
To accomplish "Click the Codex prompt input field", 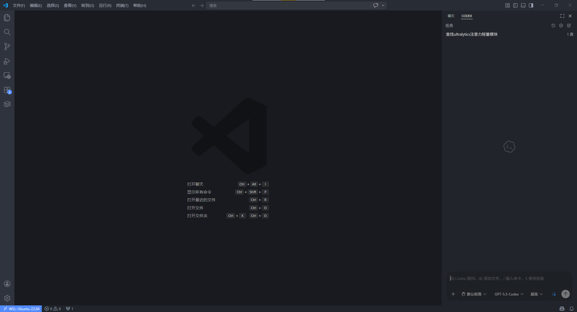I will pyautogui.click(x=508, y=278).
